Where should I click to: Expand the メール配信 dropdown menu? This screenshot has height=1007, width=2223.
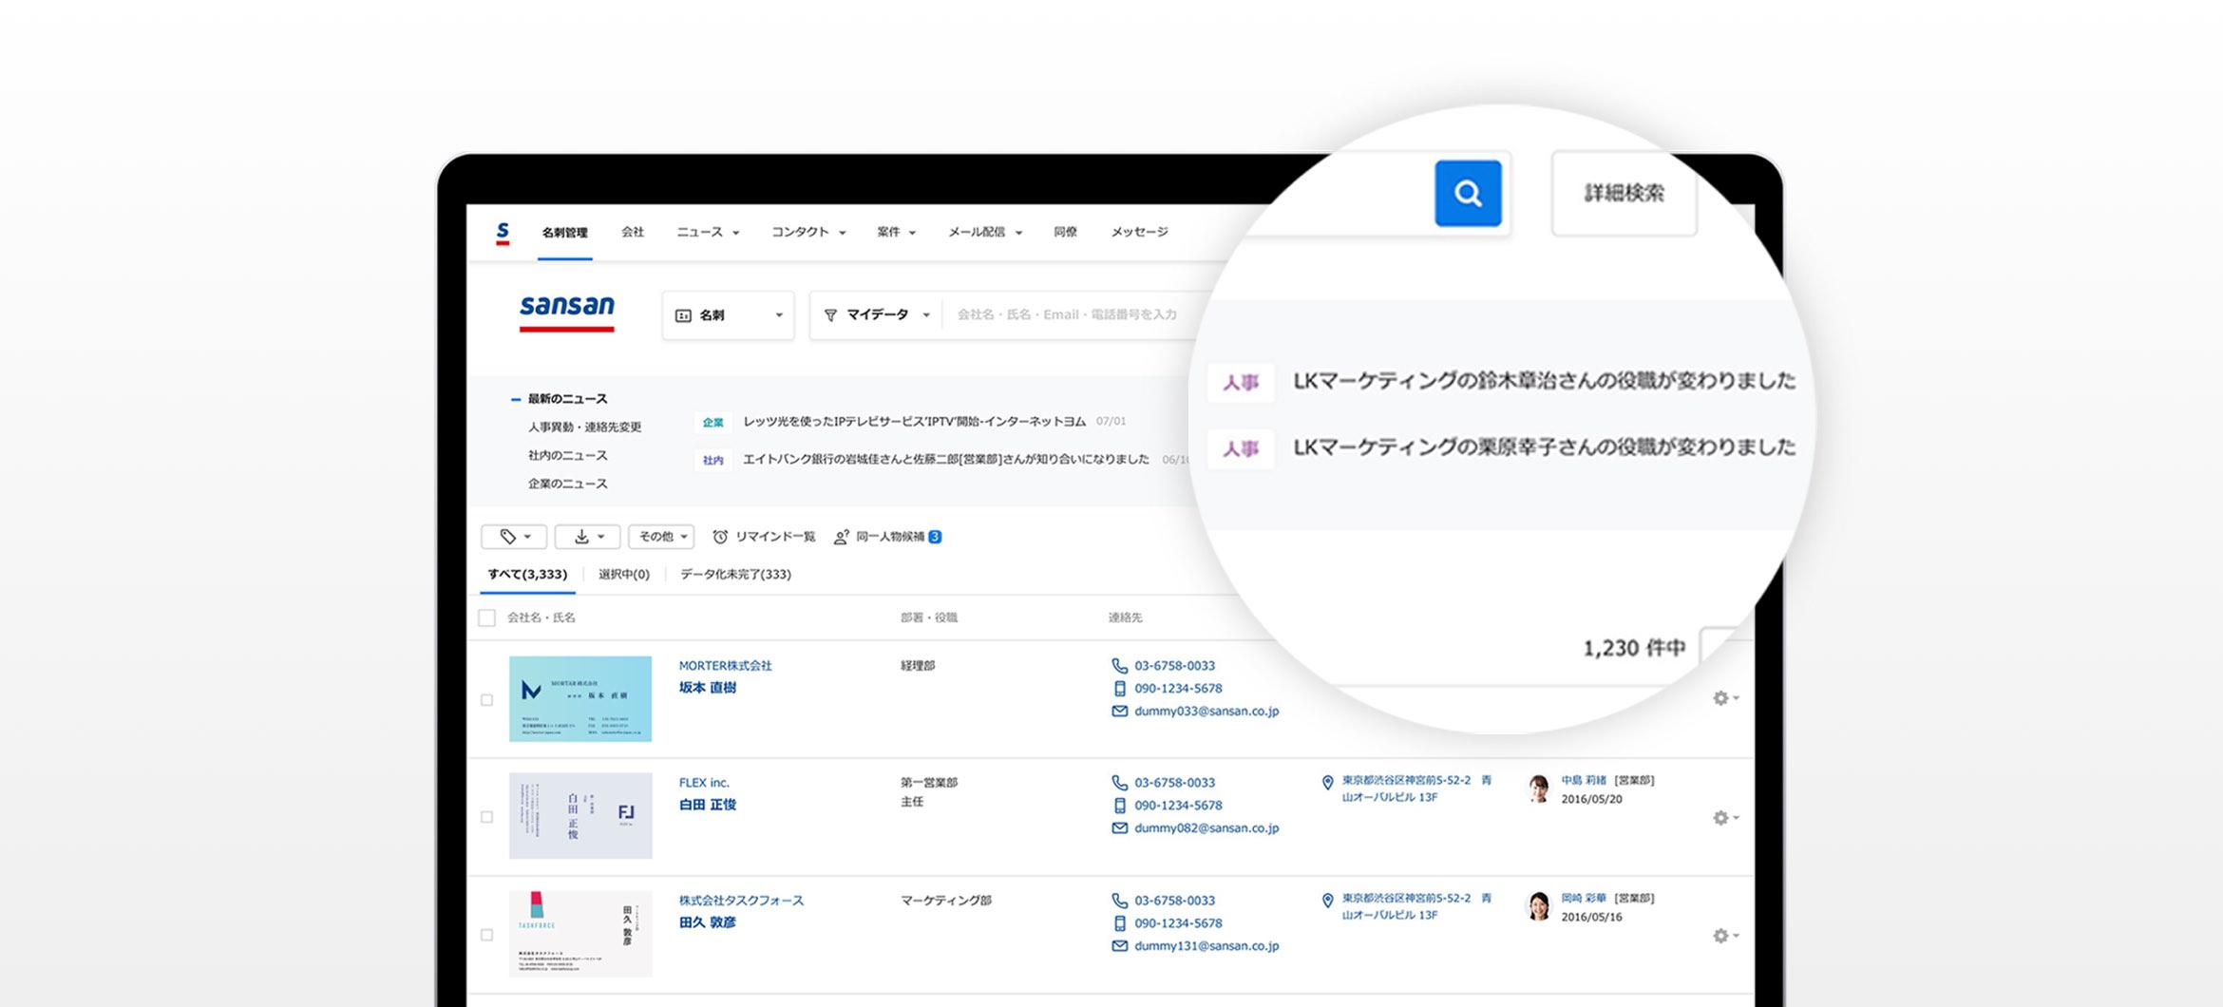985,232
